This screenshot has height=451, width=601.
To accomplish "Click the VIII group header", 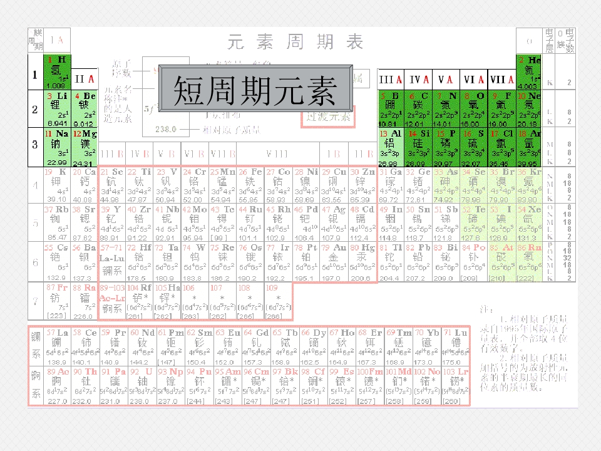I will click(278, 154).
